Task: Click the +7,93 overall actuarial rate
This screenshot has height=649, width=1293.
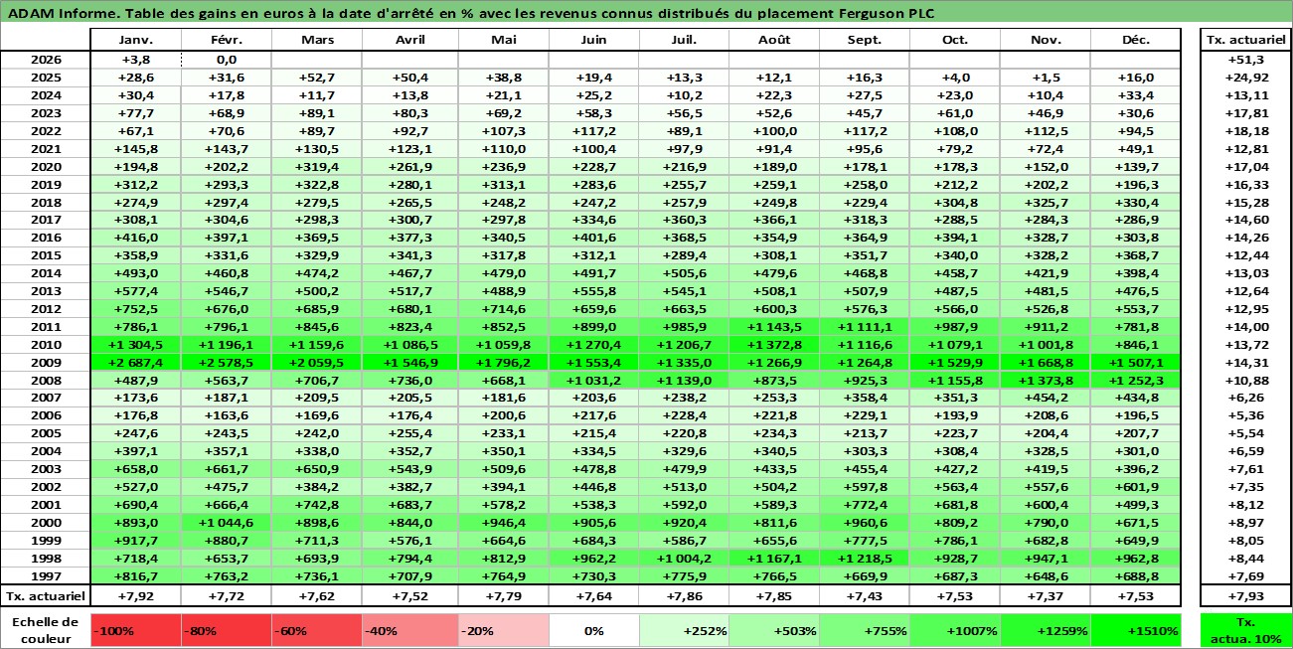Action: pyautogui.click(x=1245, y=595)
